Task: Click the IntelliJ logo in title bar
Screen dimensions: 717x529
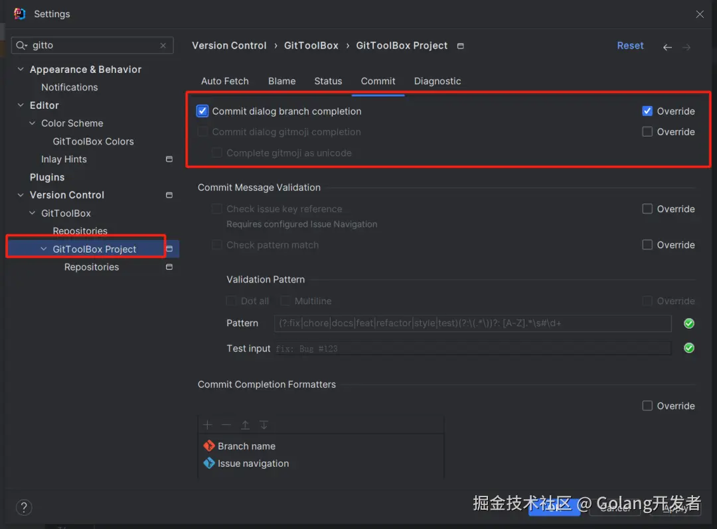Action: coord(20,14)
